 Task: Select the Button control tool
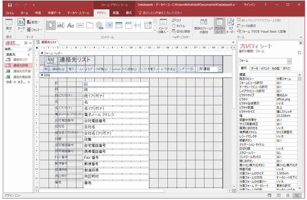[80, 25]
